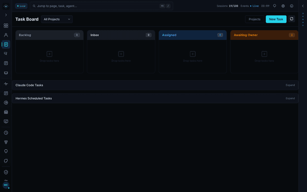Open the lightbulb icon in the top bar

coord(274,6)
